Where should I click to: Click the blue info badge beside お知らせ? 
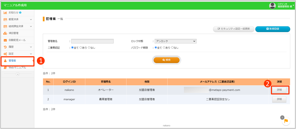point(20,13)
